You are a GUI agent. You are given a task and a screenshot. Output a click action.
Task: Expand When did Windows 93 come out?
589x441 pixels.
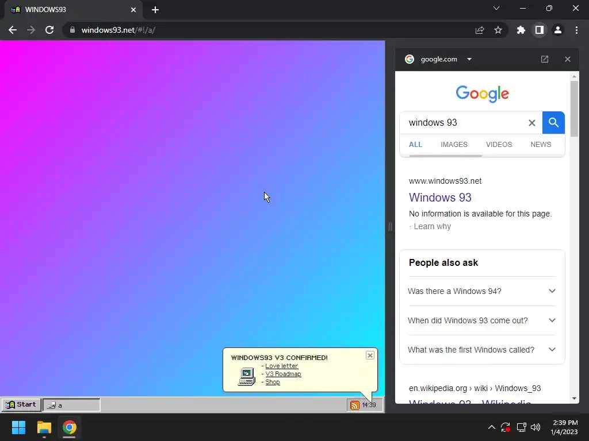481,320
